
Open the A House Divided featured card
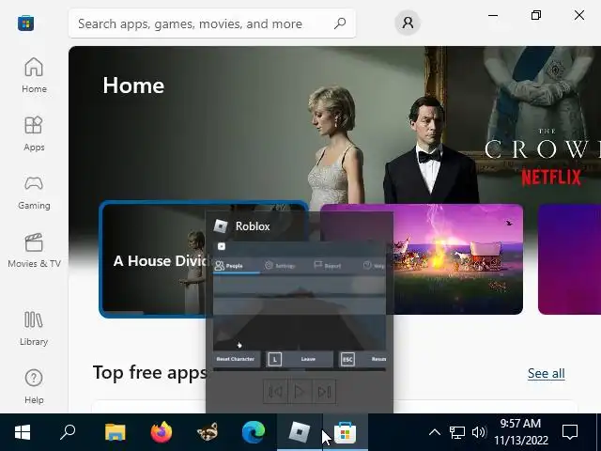click(153, 259)
